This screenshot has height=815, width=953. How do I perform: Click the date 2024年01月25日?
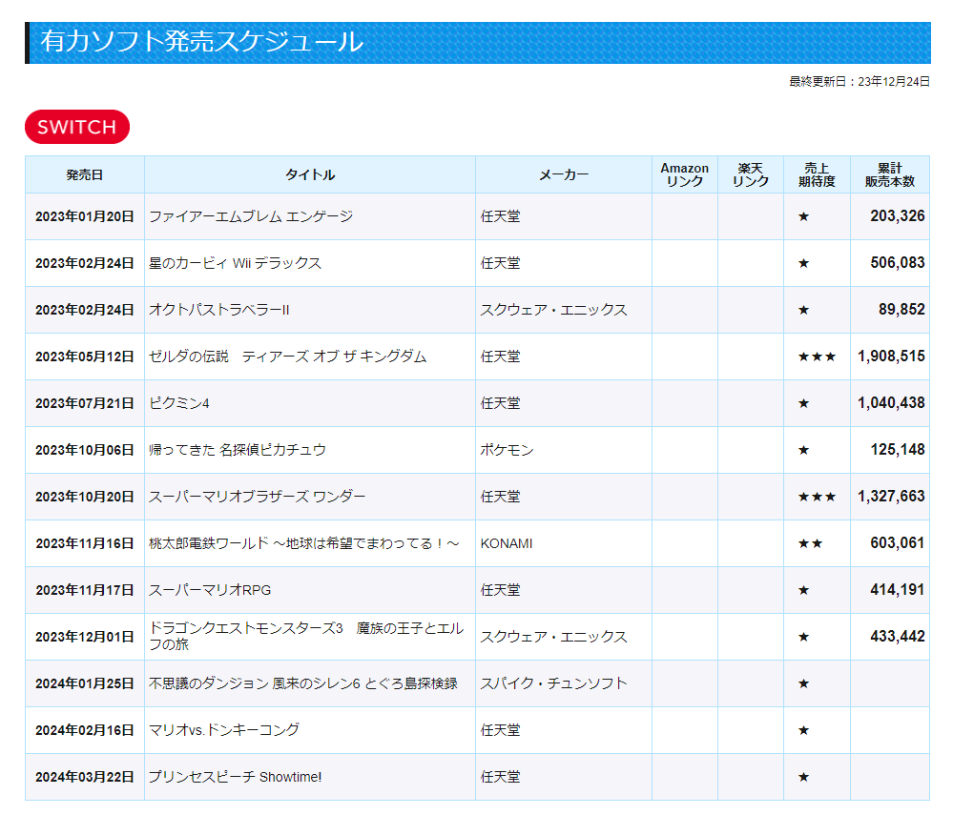[x=85, y=683]
